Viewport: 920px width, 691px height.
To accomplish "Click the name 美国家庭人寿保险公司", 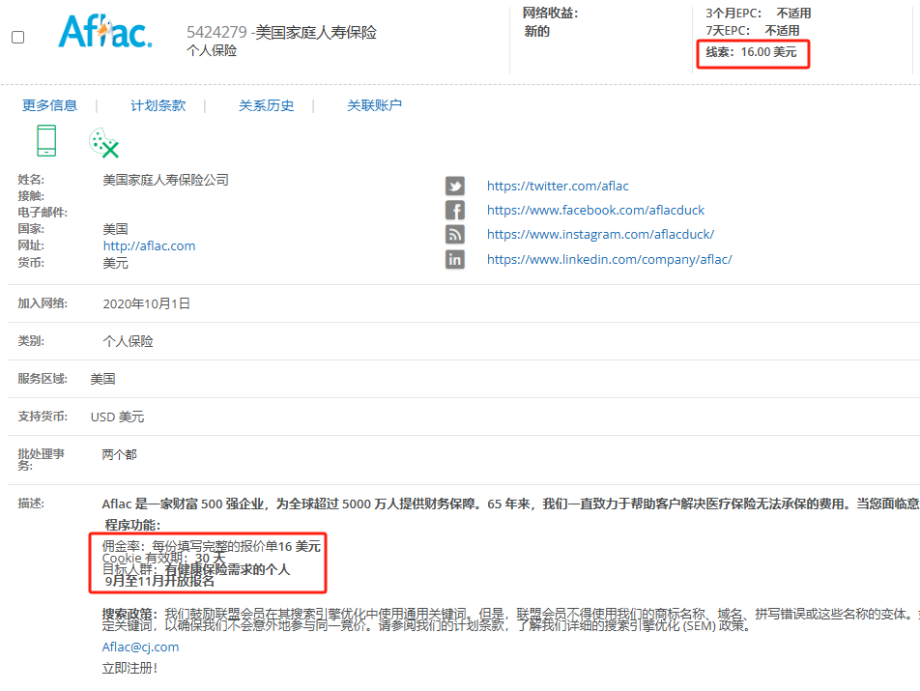I will click(x=165, y=180).
